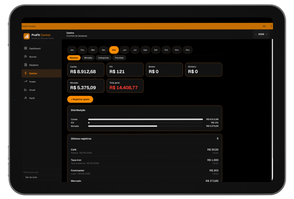The height and width of the screenshot is (199, 294).
Task: Select the Dez month chip
Action: [x=187, y=50]
